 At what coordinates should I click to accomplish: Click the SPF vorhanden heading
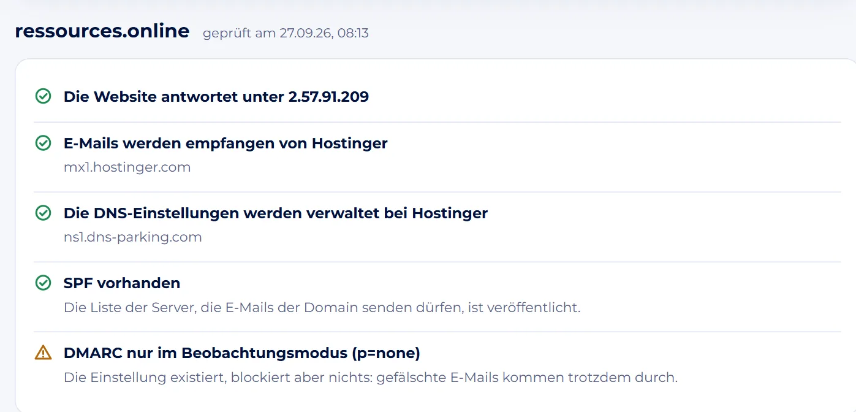pyautogui.click(x=122, y=283)
